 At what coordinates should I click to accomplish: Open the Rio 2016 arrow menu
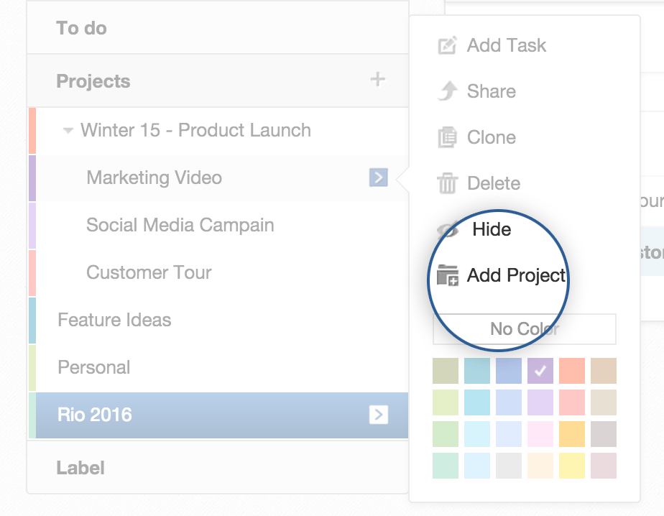[379, 414]
